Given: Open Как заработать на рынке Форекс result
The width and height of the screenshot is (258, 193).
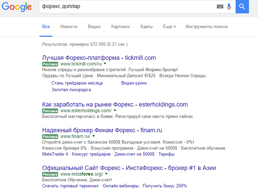Looking at the screenshot, I should pos(115,104).
